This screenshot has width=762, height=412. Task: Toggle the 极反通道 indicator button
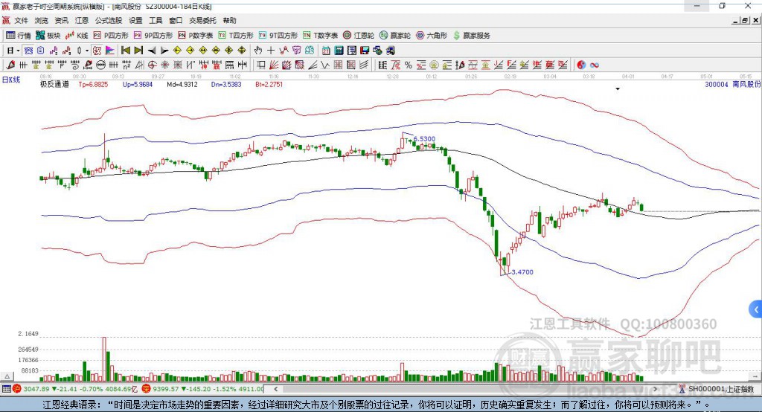pos(54,84)
